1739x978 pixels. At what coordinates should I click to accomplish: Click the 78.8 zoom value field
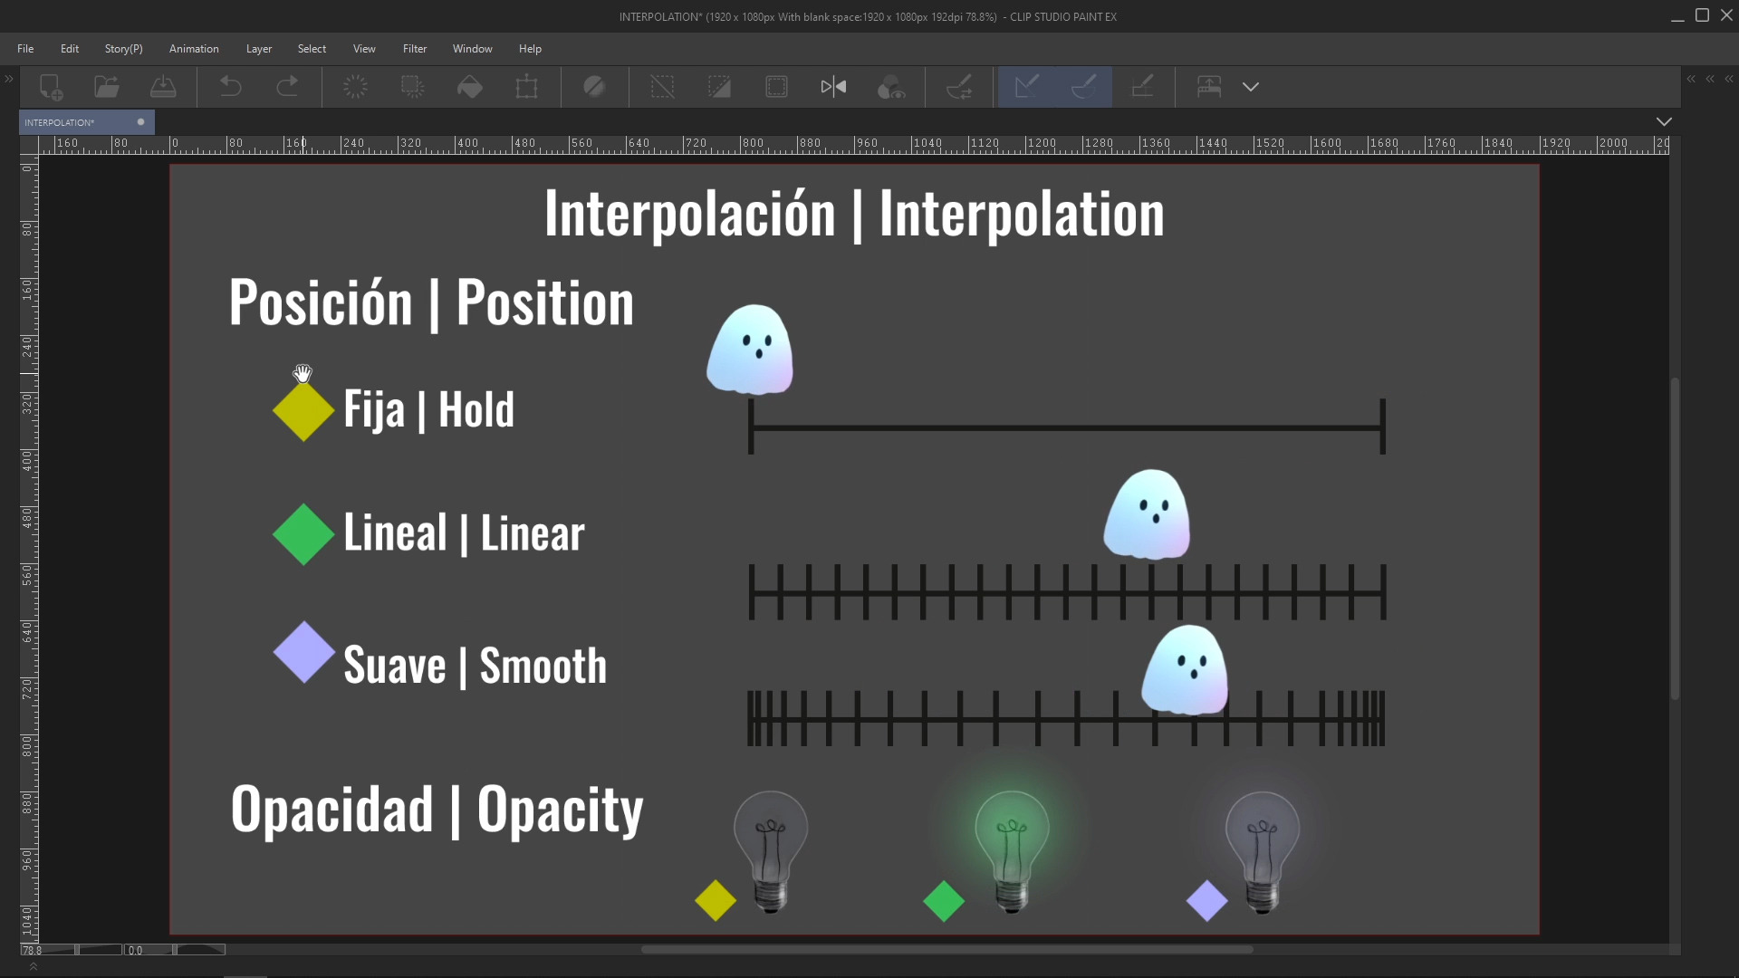pyautogui.click(x=34, y=950)
